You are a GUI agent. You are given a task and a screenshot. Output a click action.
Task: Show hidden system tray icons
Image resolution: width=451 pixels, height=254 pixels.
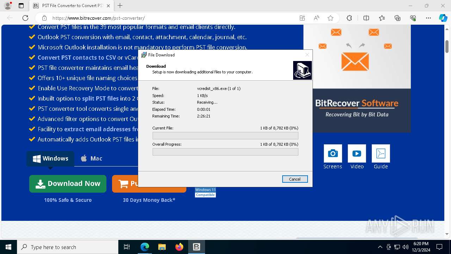(380, 247)
